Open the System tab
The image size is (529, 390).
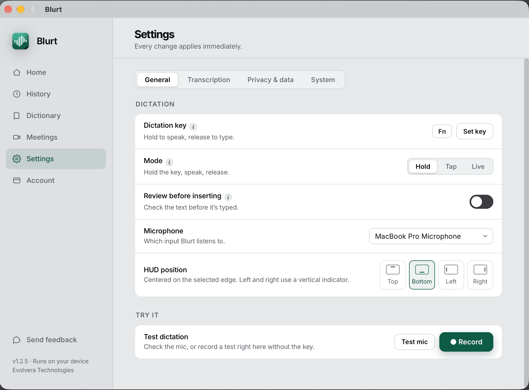323,80
